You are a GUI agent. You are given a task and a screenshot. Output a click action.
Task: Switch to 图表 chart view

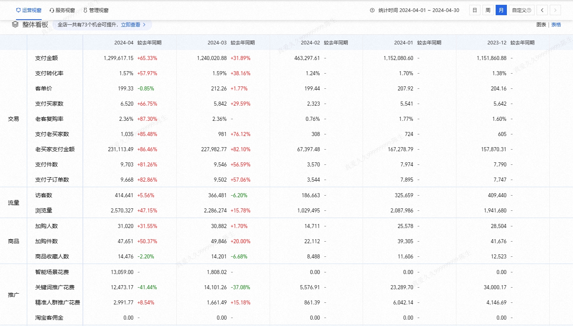[x=541, y=25]
